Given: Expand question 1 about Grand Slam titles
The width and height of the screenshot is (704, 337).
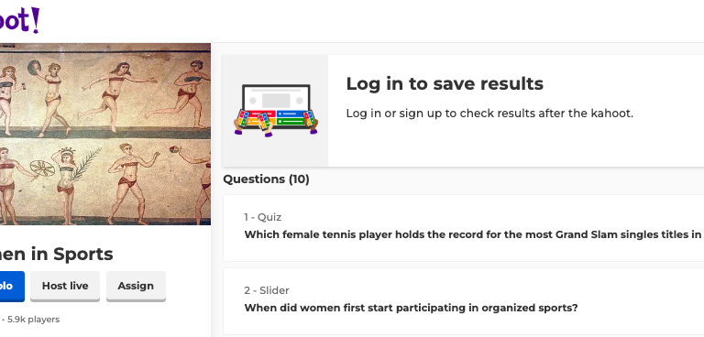Looking at the screenshot, I should click(x=463, y=228).
